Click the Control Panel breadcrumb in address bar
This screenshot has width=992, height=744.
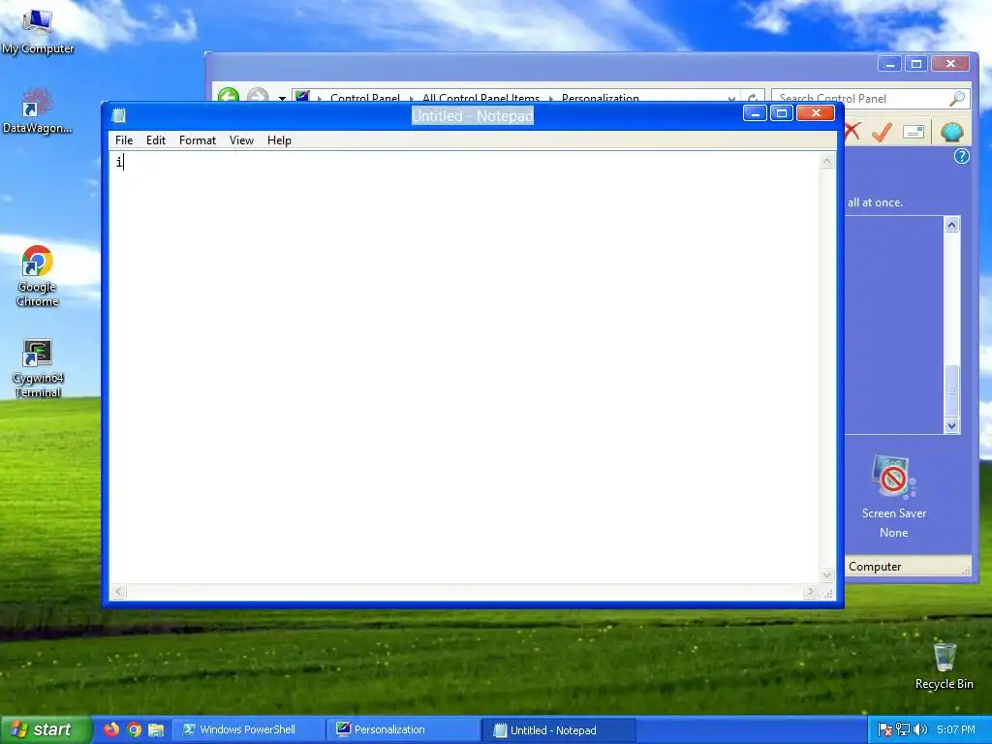point(365,98)
